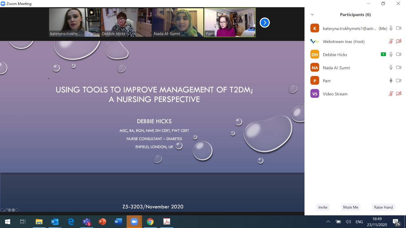Open Zoom from the taskbar

[134, 222]
